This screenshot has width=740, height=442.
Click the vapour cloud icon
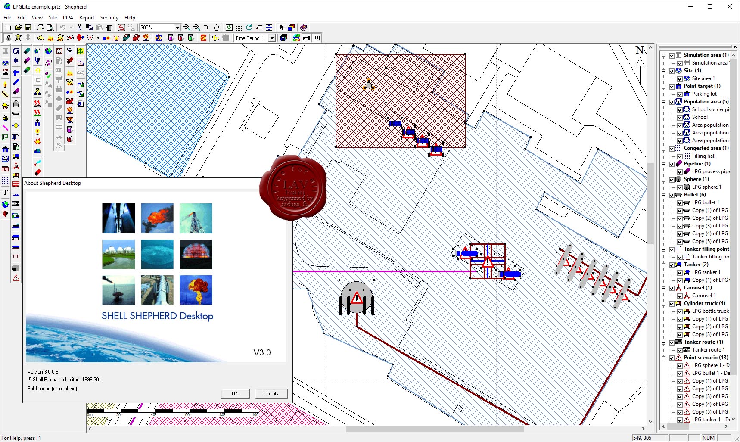click(x=40, y=38)
